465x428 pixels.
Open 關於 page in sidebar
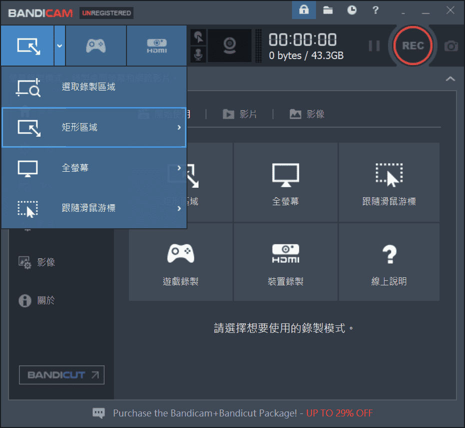tap(37, 300)
